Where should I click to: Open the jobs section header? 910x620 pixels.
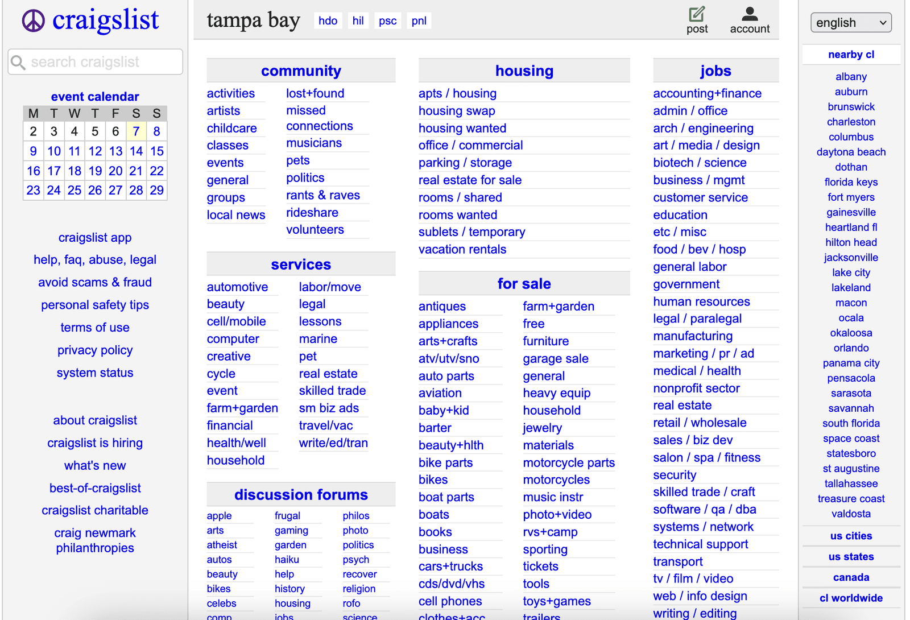click(715, 71)
